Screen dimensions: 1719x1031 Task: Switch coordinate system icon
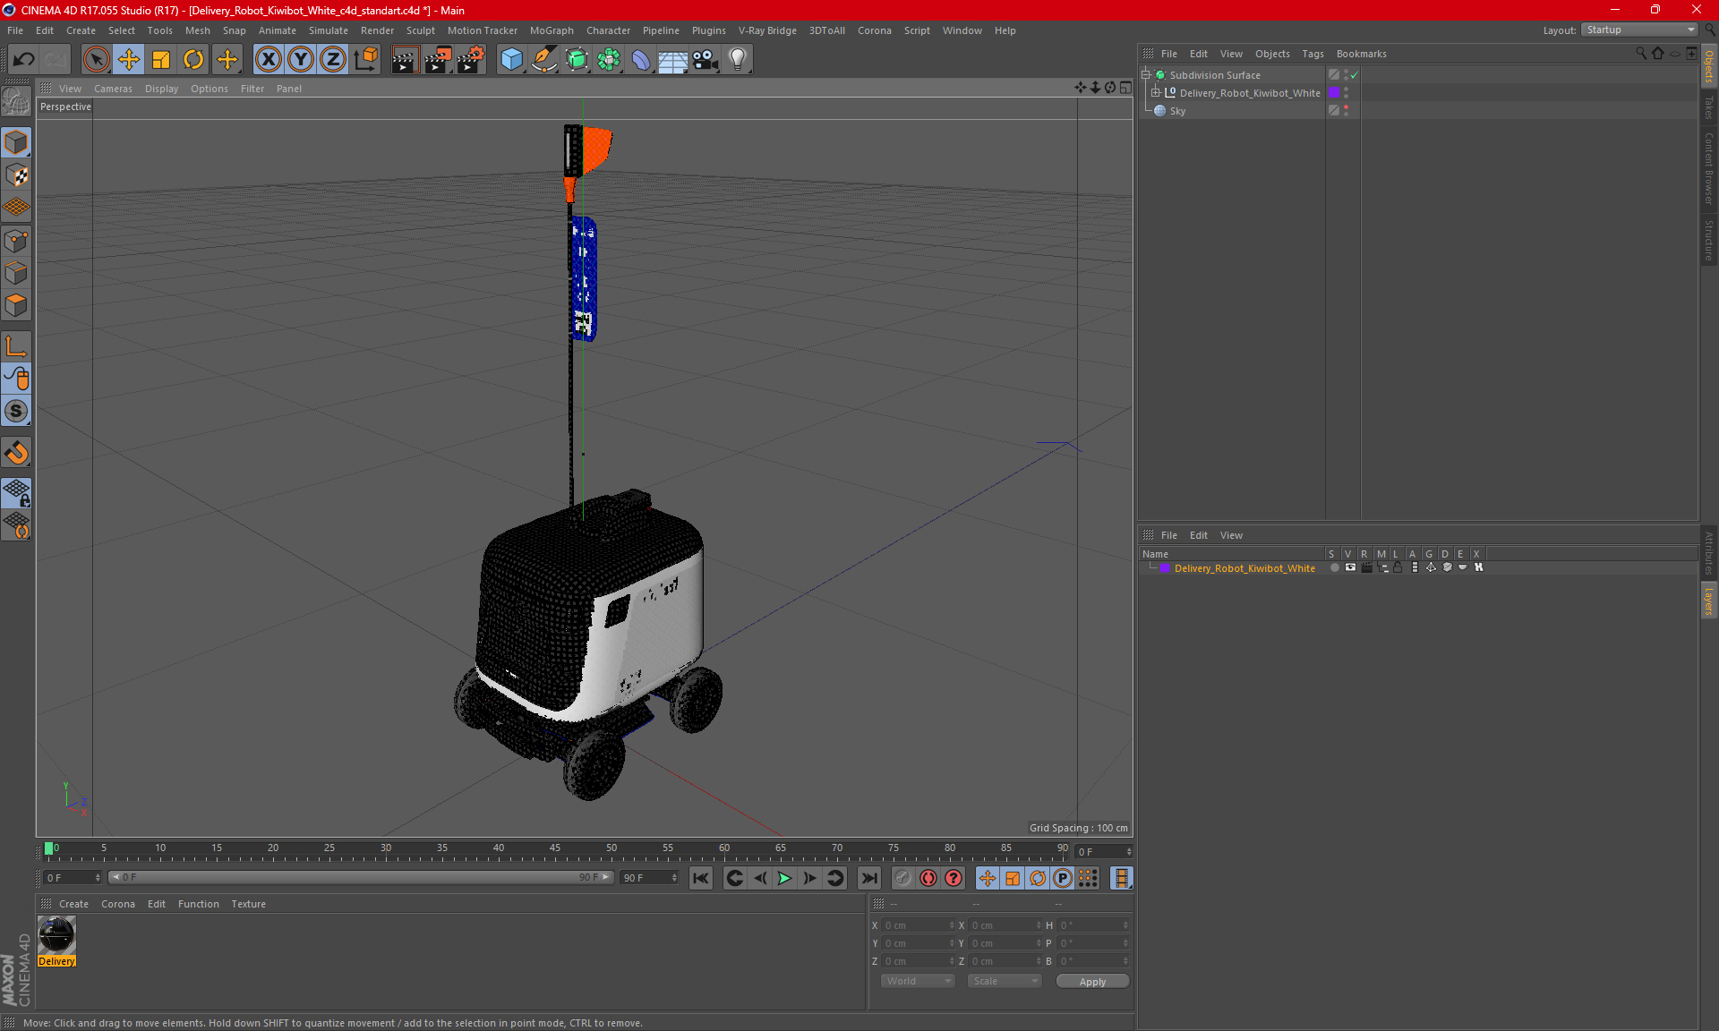pos(365,60)
